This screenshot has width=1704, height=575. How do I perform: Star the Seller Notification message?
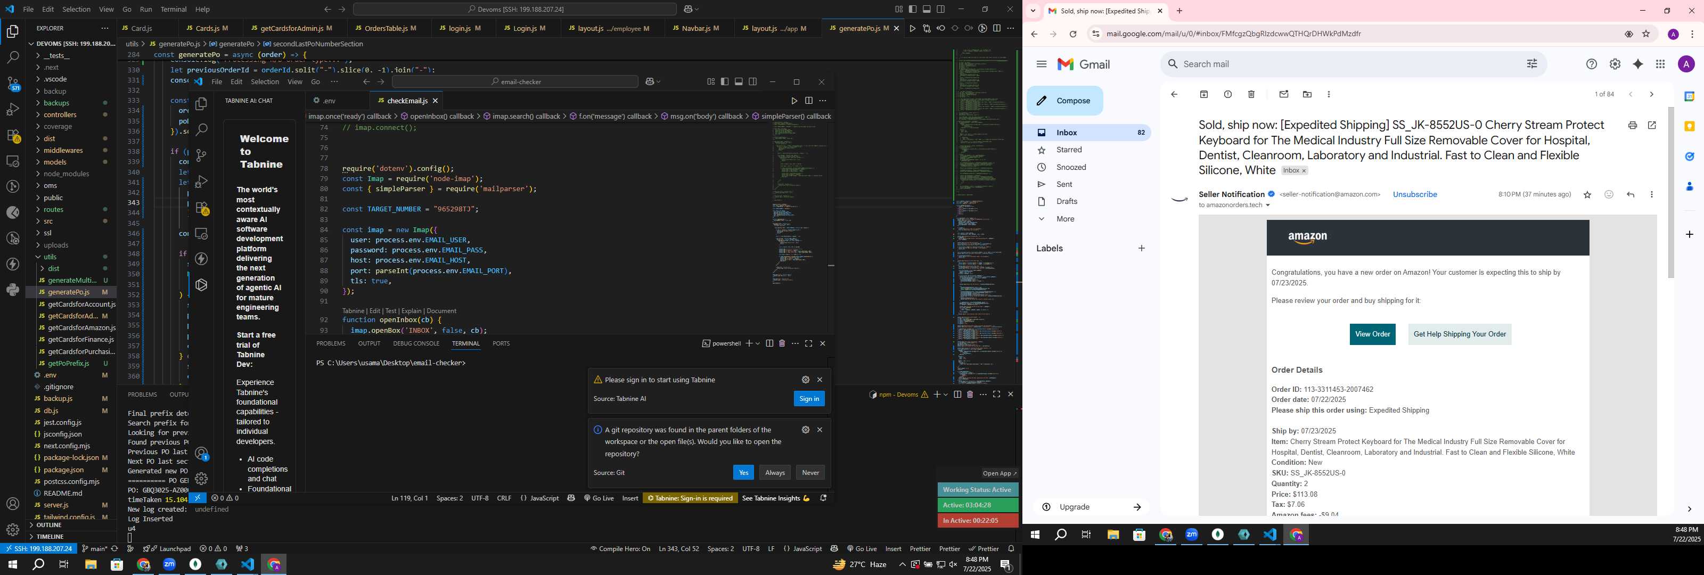tap(1587, 194)
